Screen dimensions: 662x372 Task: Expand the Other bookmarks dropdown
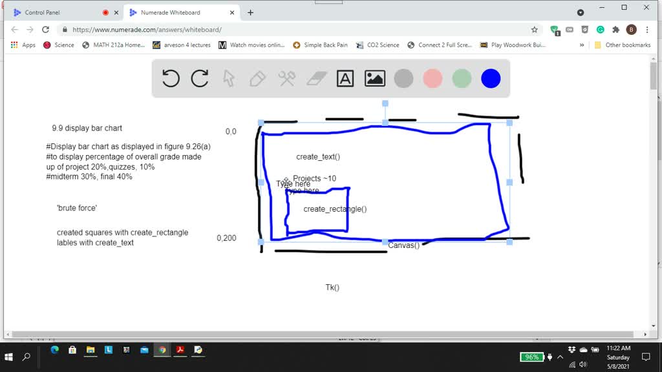[x=627, y=45]
